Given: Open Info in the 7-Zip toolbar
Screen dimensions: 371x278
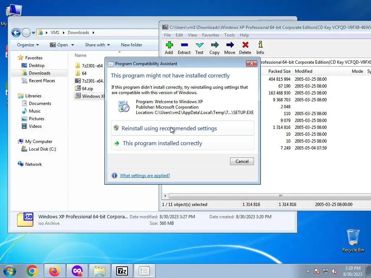Looking at the screenshot, I should pos(260,48).
